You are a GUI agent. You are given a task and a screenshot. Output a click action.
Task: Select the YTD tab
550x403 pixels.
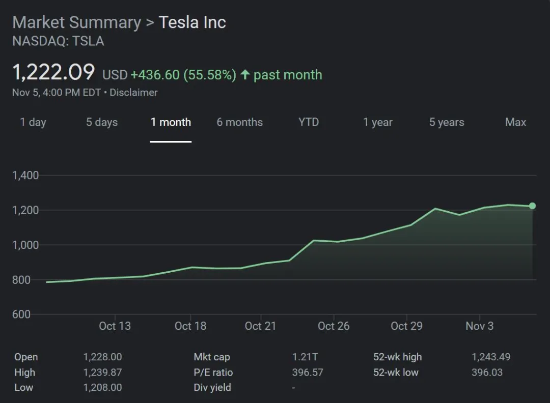[x=309, y=122]
